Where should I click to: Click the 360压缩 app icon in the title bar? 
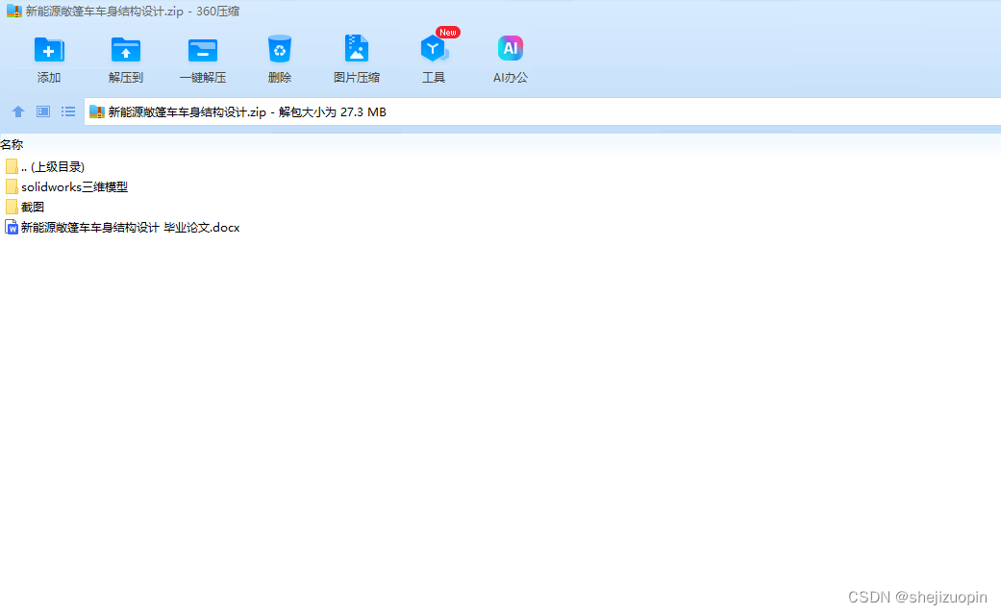[14, 11]
